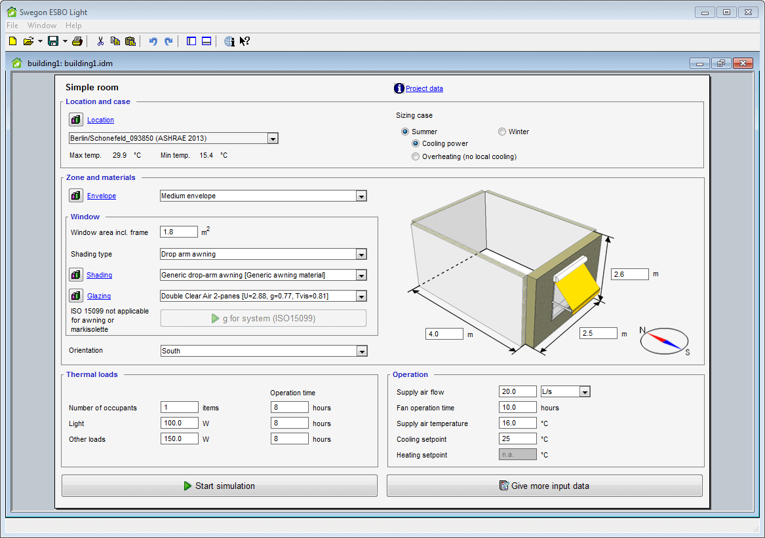Open the supply air flow unit dropdown
This screenshot has width=765, height=538.
coord(585,392)
